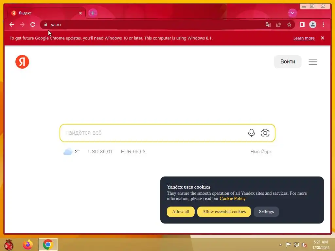The width and height of the screenshot is (335, 251).
Task: Reload the ya.ru page
Action: (x=33, y=25)
